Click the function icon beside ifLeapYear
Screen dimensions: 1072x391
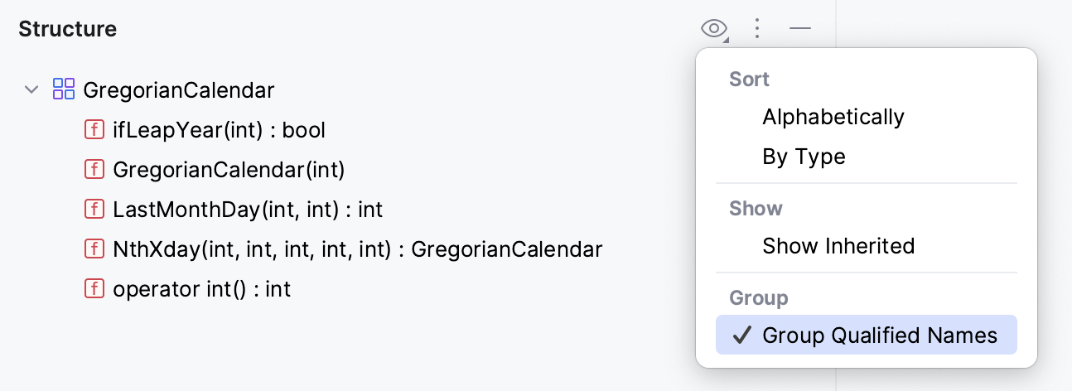click(94, 130)
